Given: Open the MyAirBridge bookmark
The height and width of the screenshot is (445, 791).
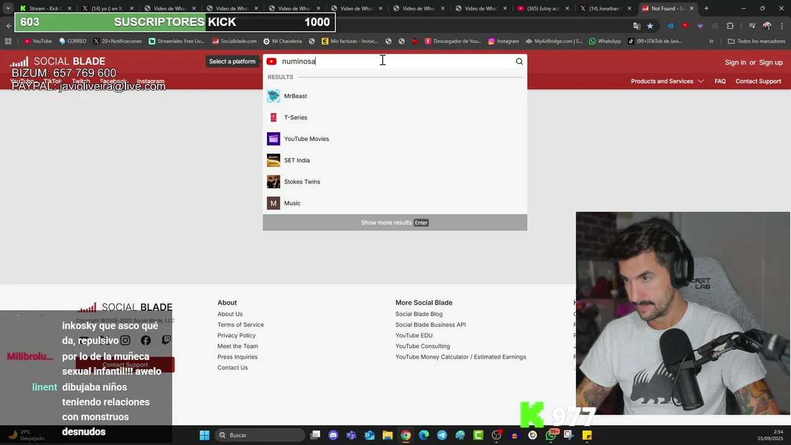Looking at the screenshot, I should coord(554,41).
